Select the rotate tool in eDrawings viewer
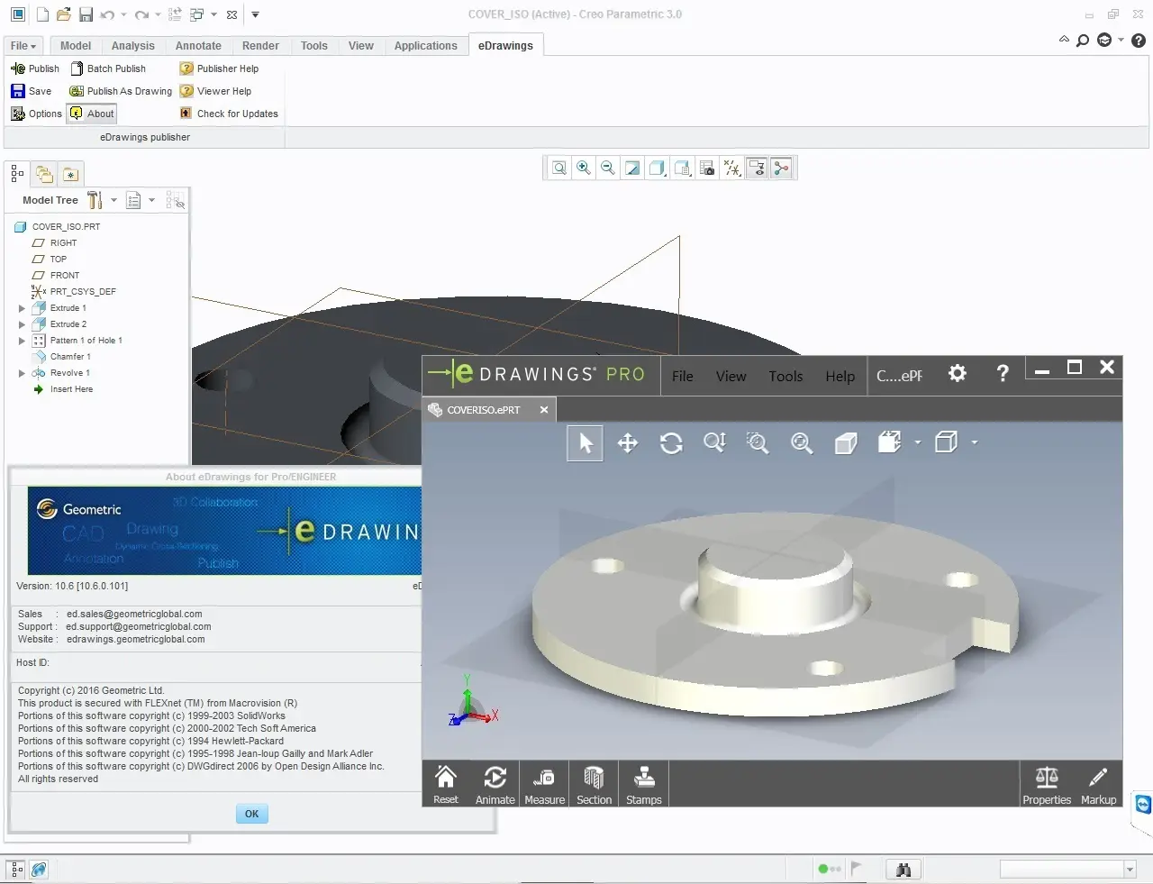 (x=671, y=443)
